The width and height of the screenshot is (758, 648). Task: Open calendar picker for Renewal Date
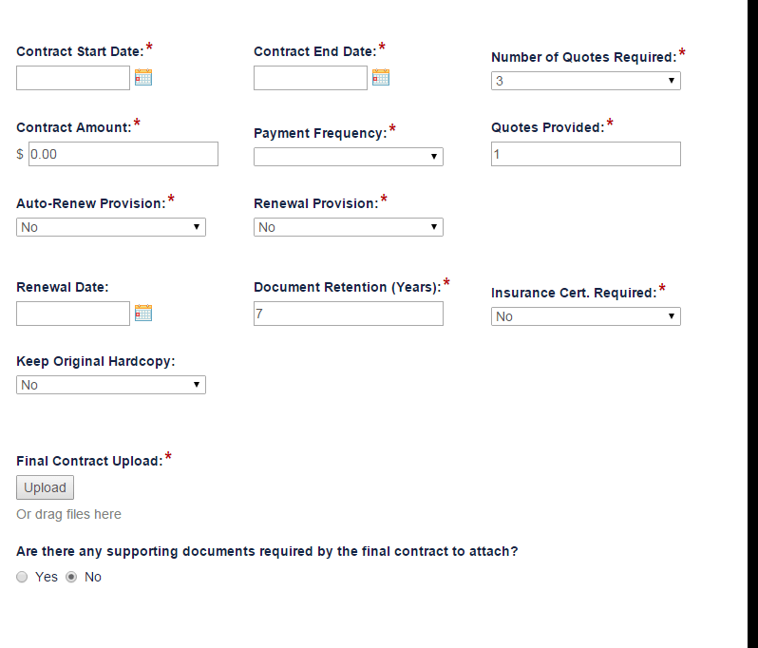(x=143, y=313)
